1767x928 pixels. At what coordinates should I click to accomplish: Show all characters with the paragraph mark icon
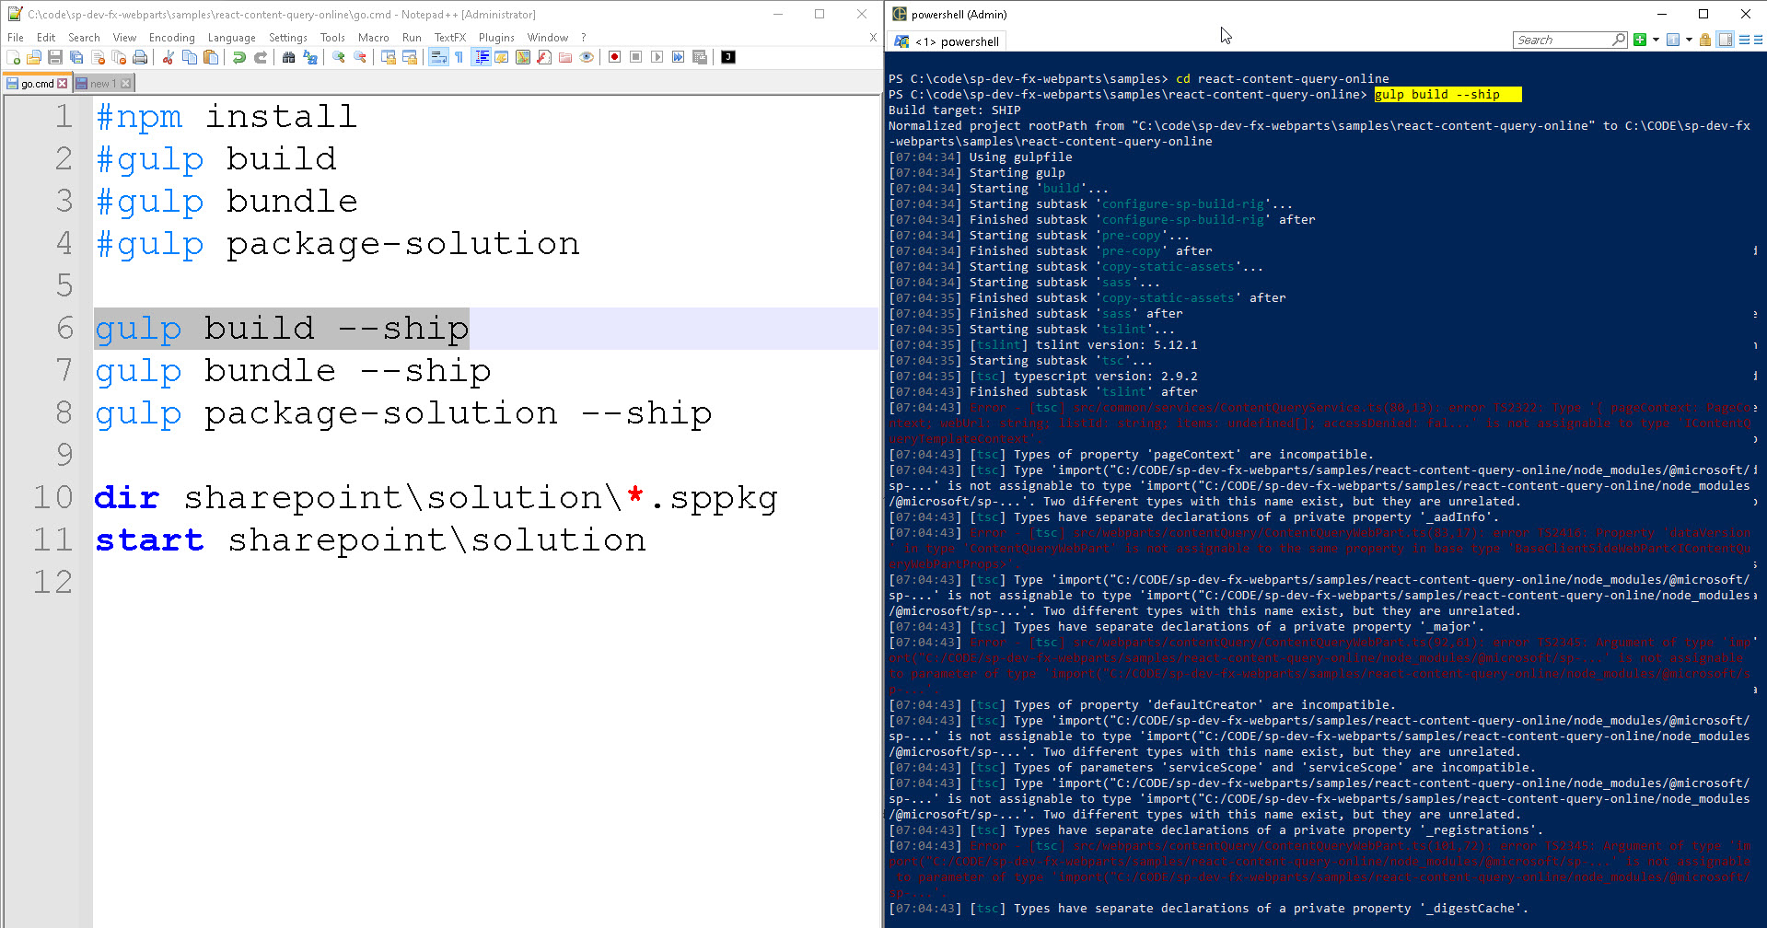(x=459, y=57)
